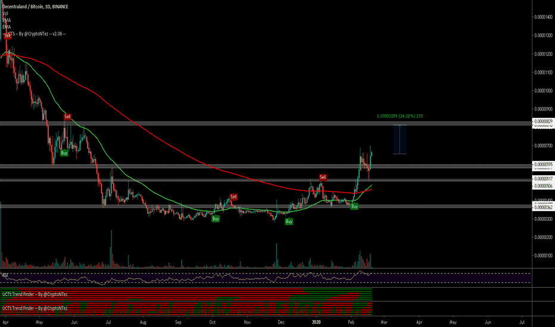Click the measurement label '0.00000159 (24.31%) 159'
Screen dimensions: 555x327
coord(400,116)
